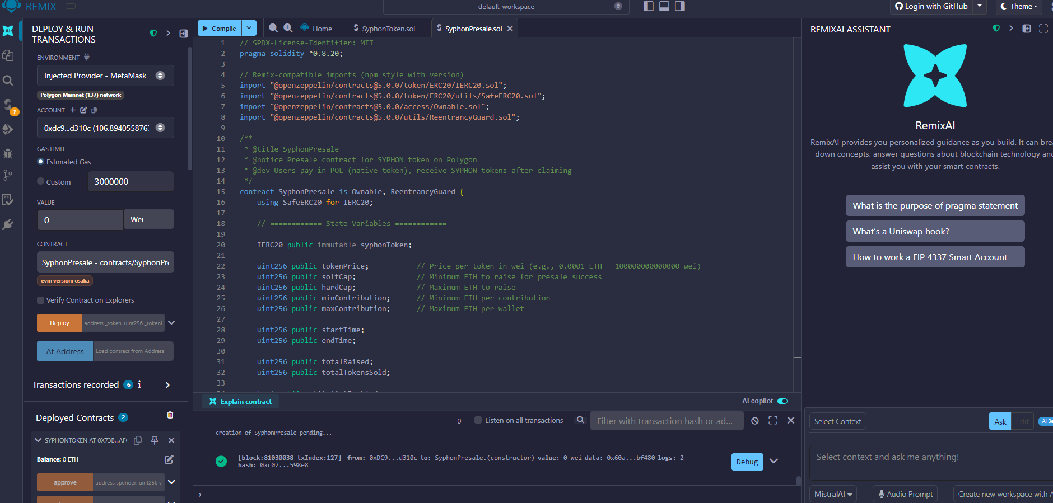Open the Deploy & Run Ethereum icon
Screen dimensions: 1053x503
click(x=8, y=129)
